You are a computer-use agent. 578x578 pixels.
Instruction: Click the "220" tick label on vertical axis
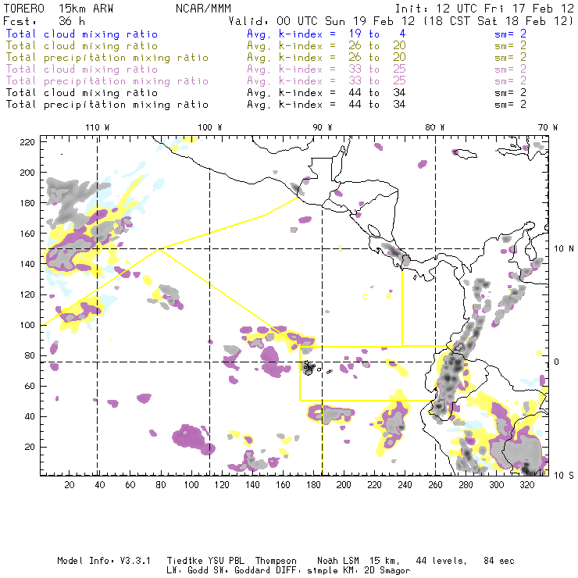pos(27,142)
